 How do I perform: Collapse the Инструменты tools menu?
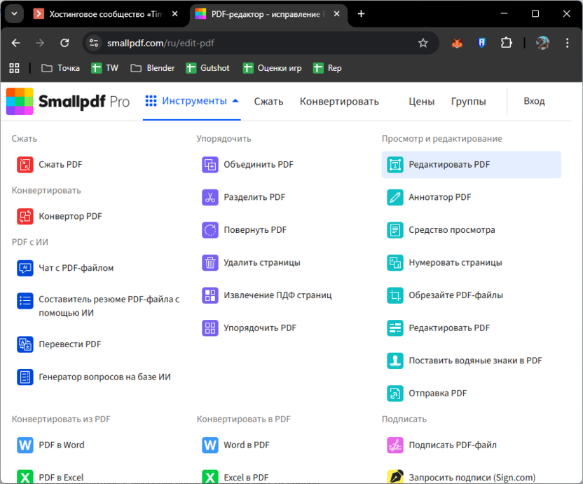(x=192, y=101)
